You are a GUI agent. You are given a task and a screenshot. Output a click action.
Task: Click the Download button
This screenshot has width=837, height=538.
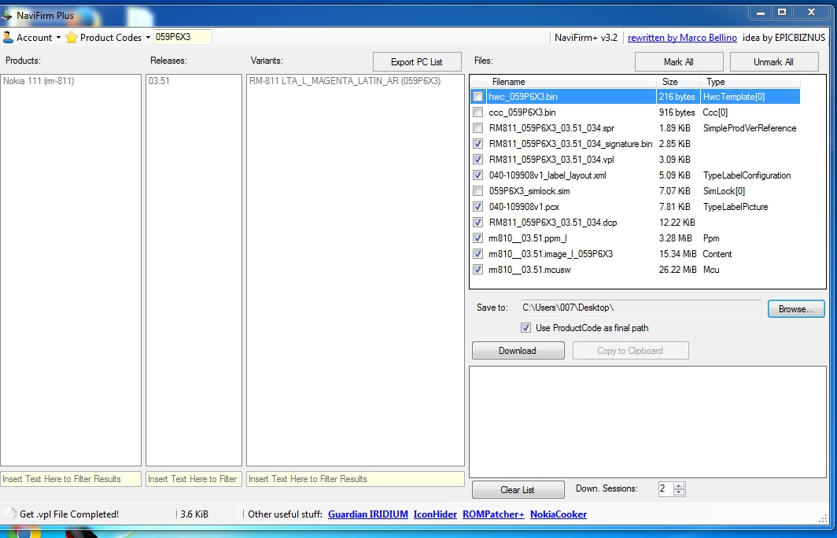[x=518, y=351]
